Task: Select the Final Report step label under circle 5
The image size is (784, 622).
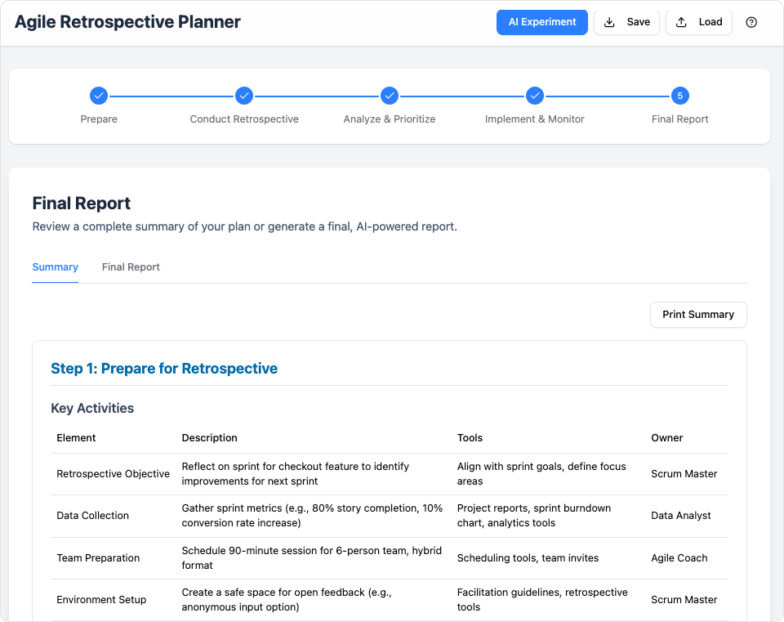Action: coord(680,119)
